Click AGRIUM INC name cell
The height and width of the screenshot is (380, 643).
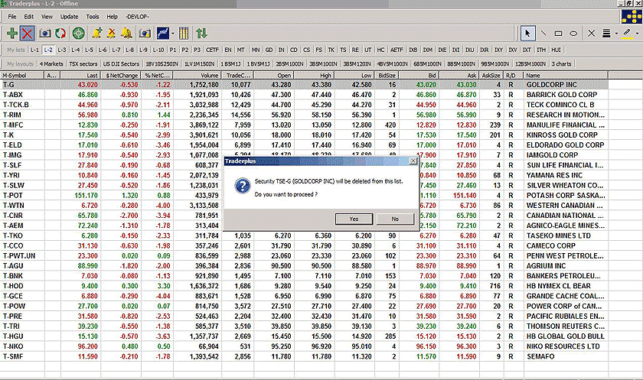(x=546, y=266)
